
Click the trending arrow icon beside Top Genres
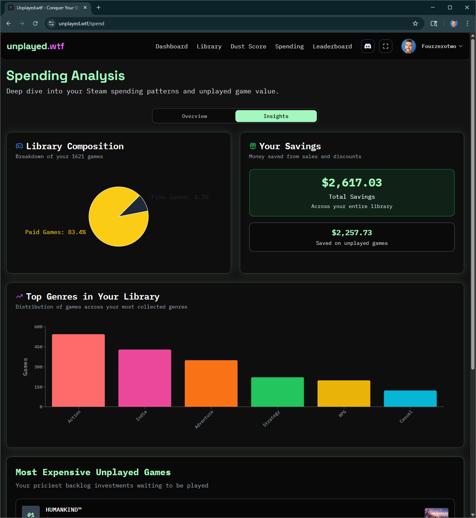pos(19,297)
